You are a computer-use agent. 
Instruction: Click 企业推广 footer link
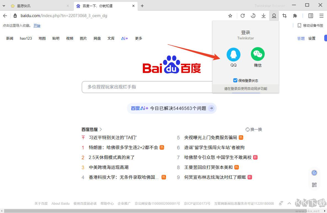click(x=124, y=203)
